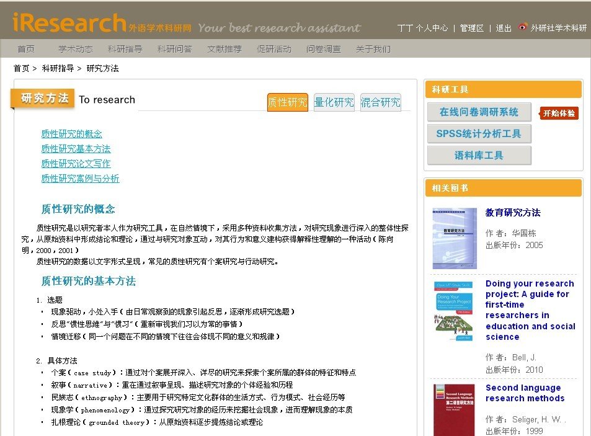591x436 pixels.
Task: Click the 科研工具 panel header
Action: point(504,89)
